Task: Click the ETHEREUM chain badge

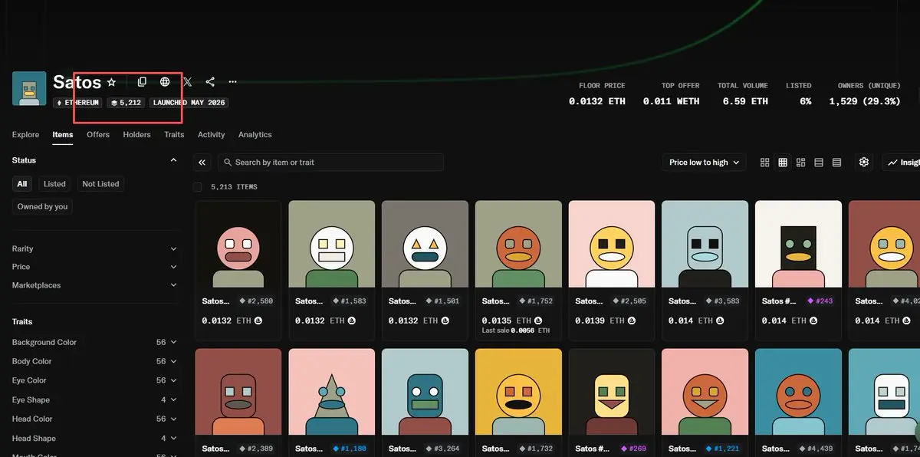Action: [x=77, y=103]
